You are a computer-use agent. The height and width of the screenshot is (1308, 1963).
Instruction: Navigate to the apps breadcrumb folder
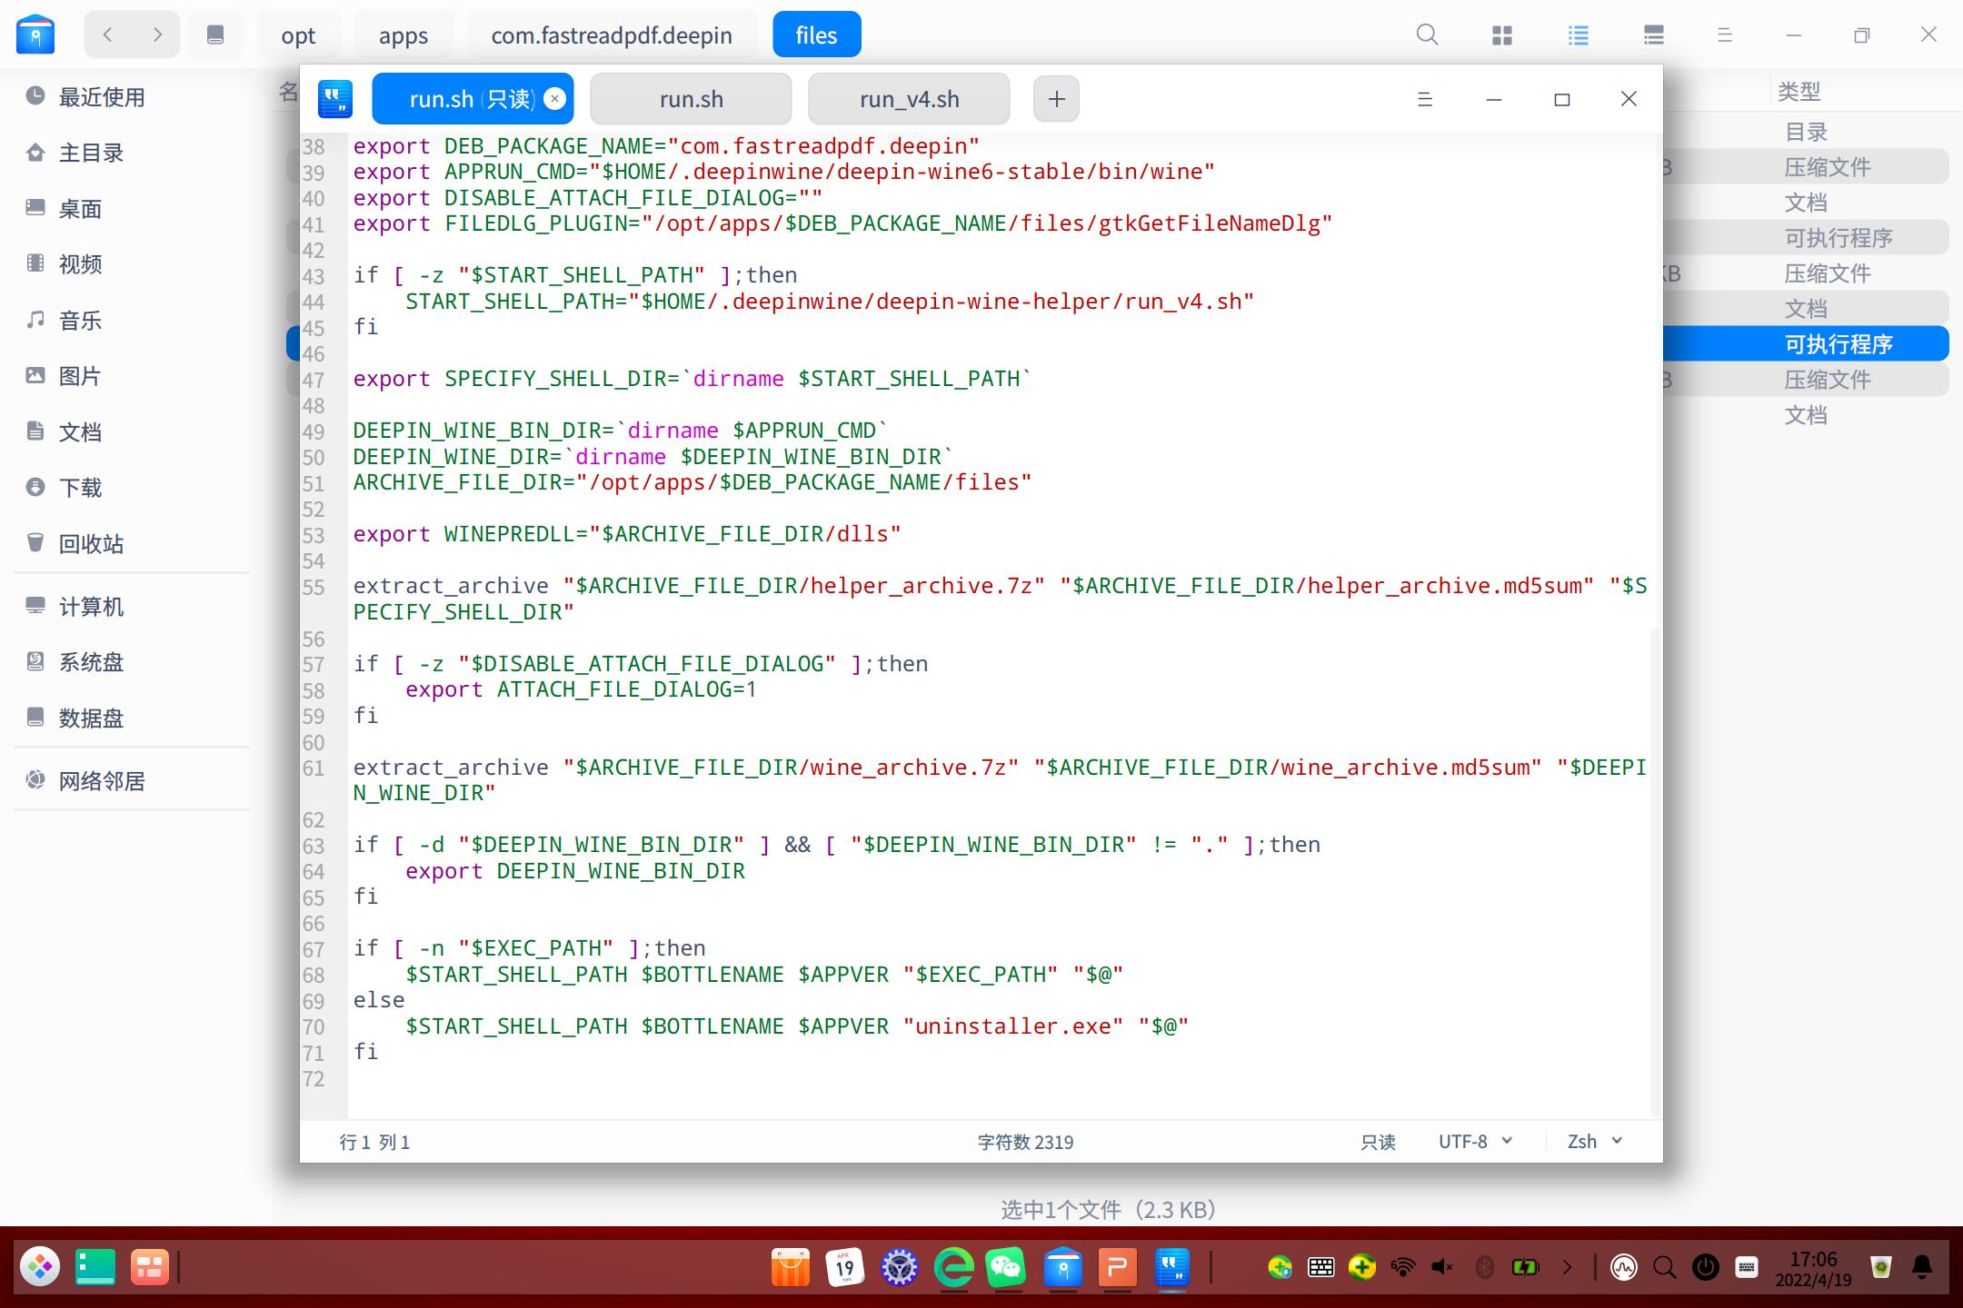coord(403,35)
